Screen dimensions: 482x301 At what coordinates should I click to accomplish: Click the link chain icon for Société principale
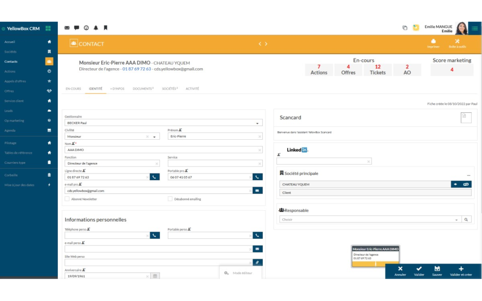(x=466, y=184)
